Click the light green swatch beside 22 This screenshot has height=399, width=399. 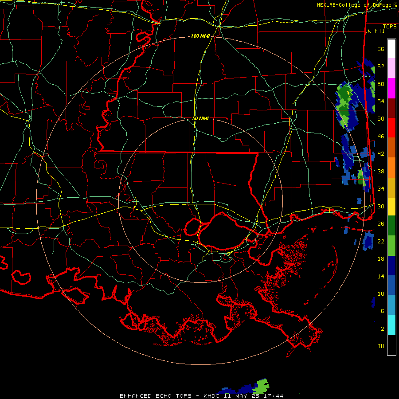pyautogui.click(x=391, y=246)
